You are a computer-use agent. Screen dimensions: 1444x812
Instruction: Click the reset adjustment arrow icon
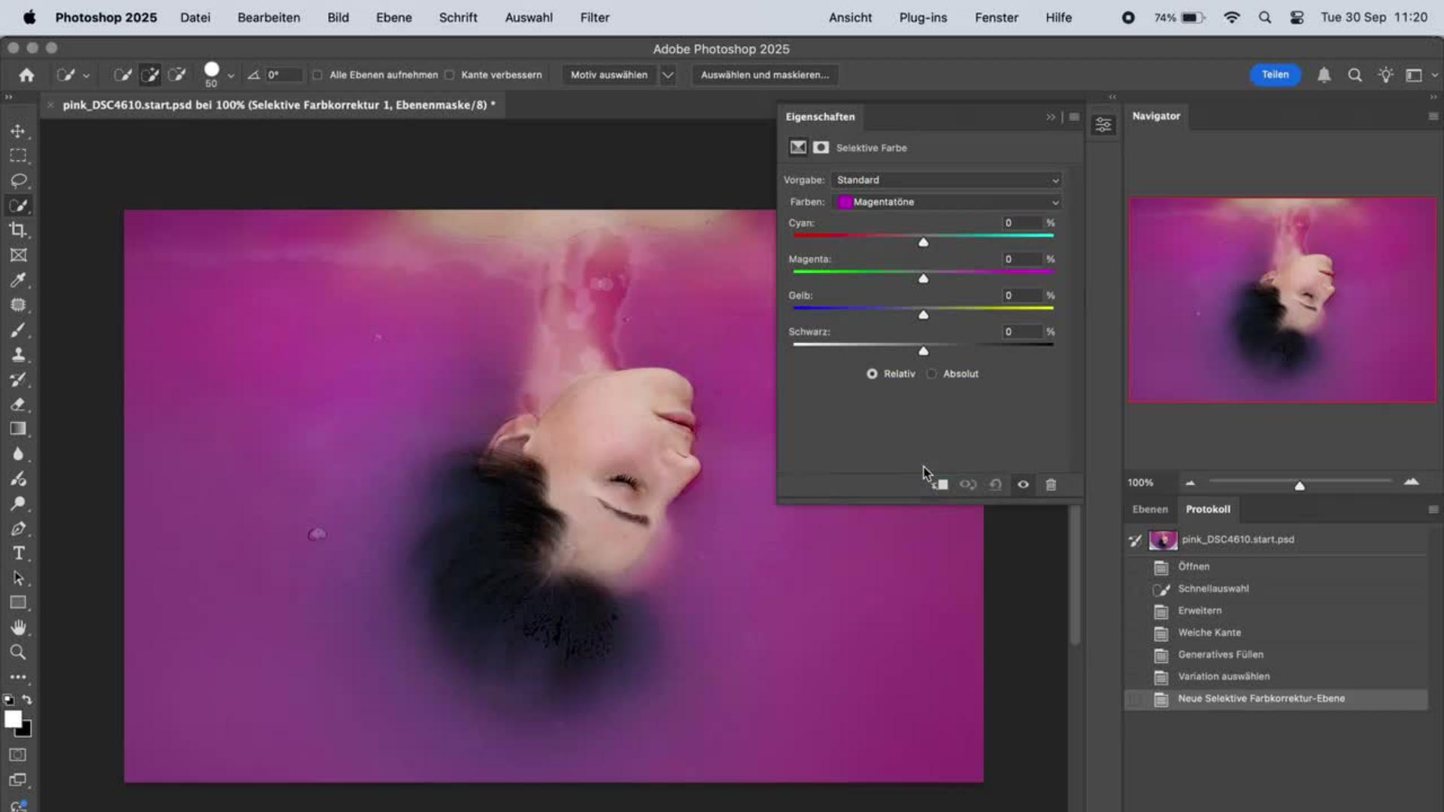[x=995, y=485]
